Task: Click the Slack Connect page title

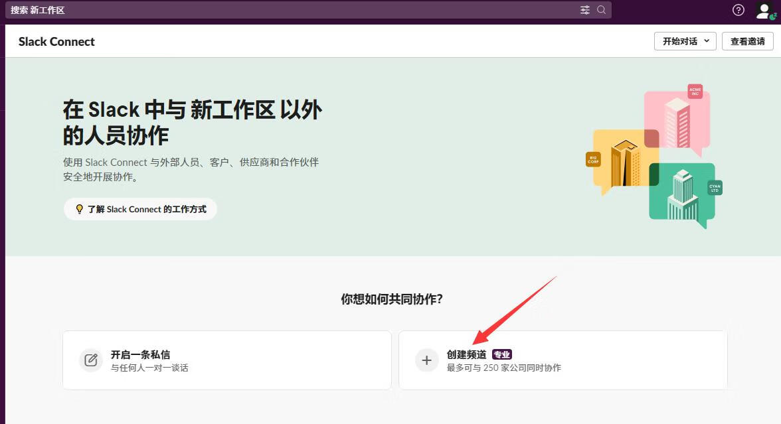Action: 56,42
